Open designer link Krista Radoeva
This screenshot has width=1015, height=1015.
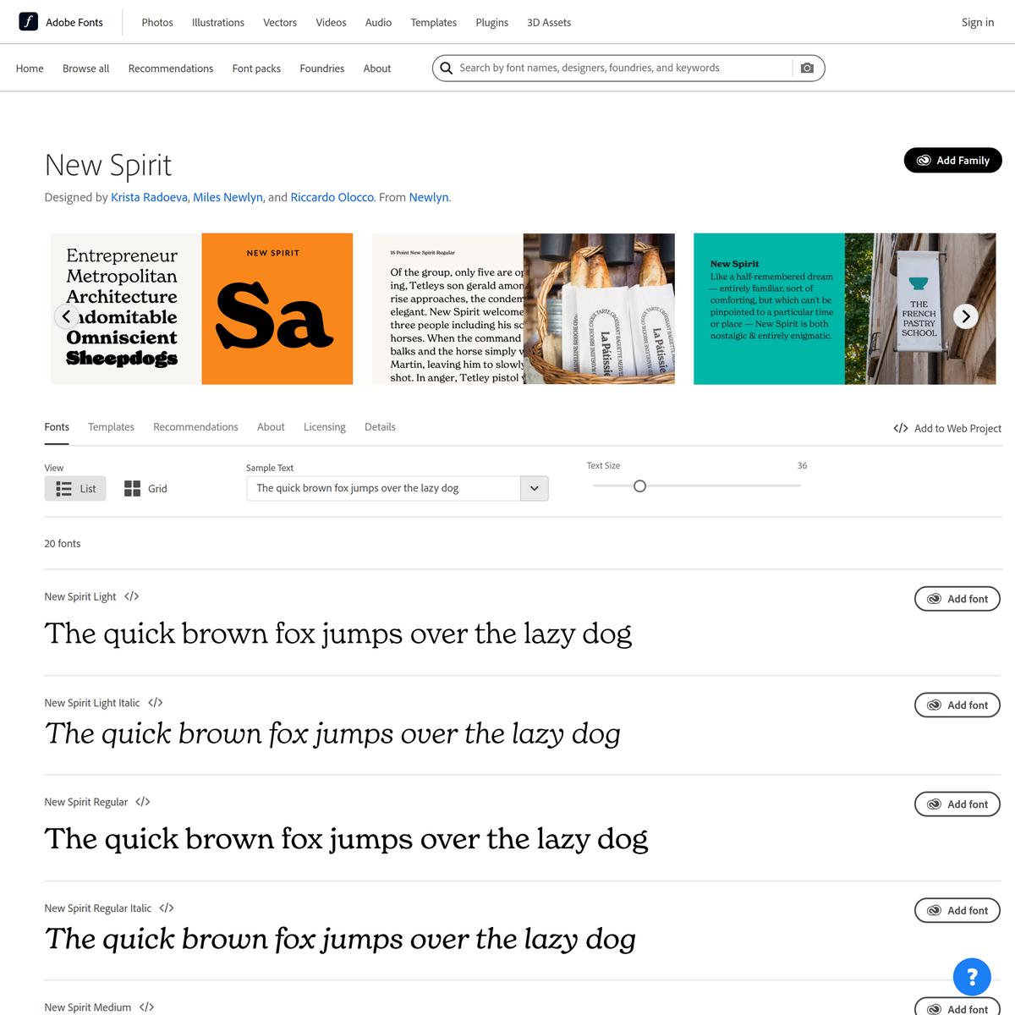(x=149, y=197)
